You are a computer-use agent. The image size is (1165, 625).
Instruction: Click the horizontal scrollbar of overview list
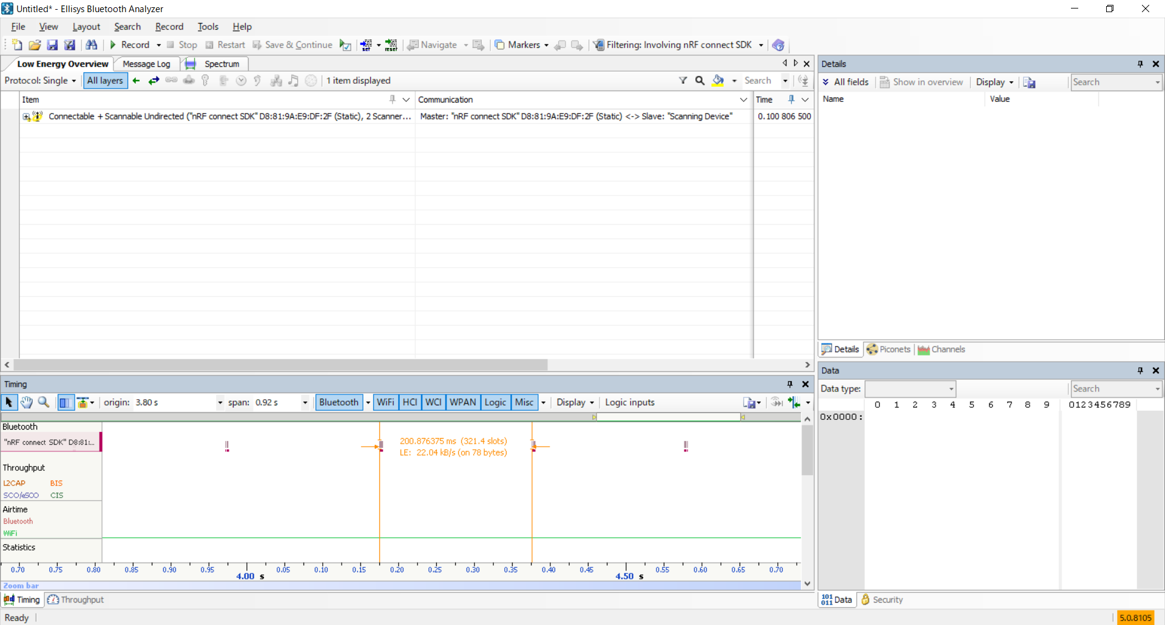[280, 365]
